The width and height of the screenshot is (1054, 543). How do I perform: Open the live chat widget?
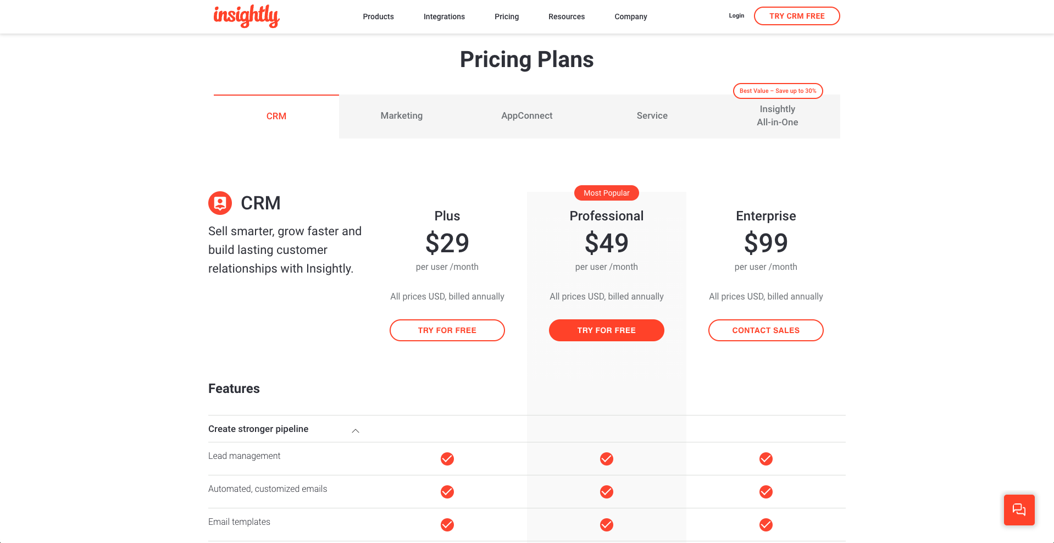[x=1019, y=509]
